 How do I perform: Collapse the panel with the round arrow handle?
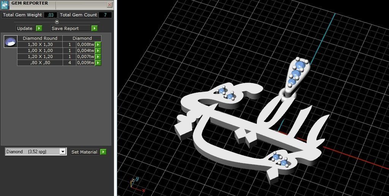57,22
